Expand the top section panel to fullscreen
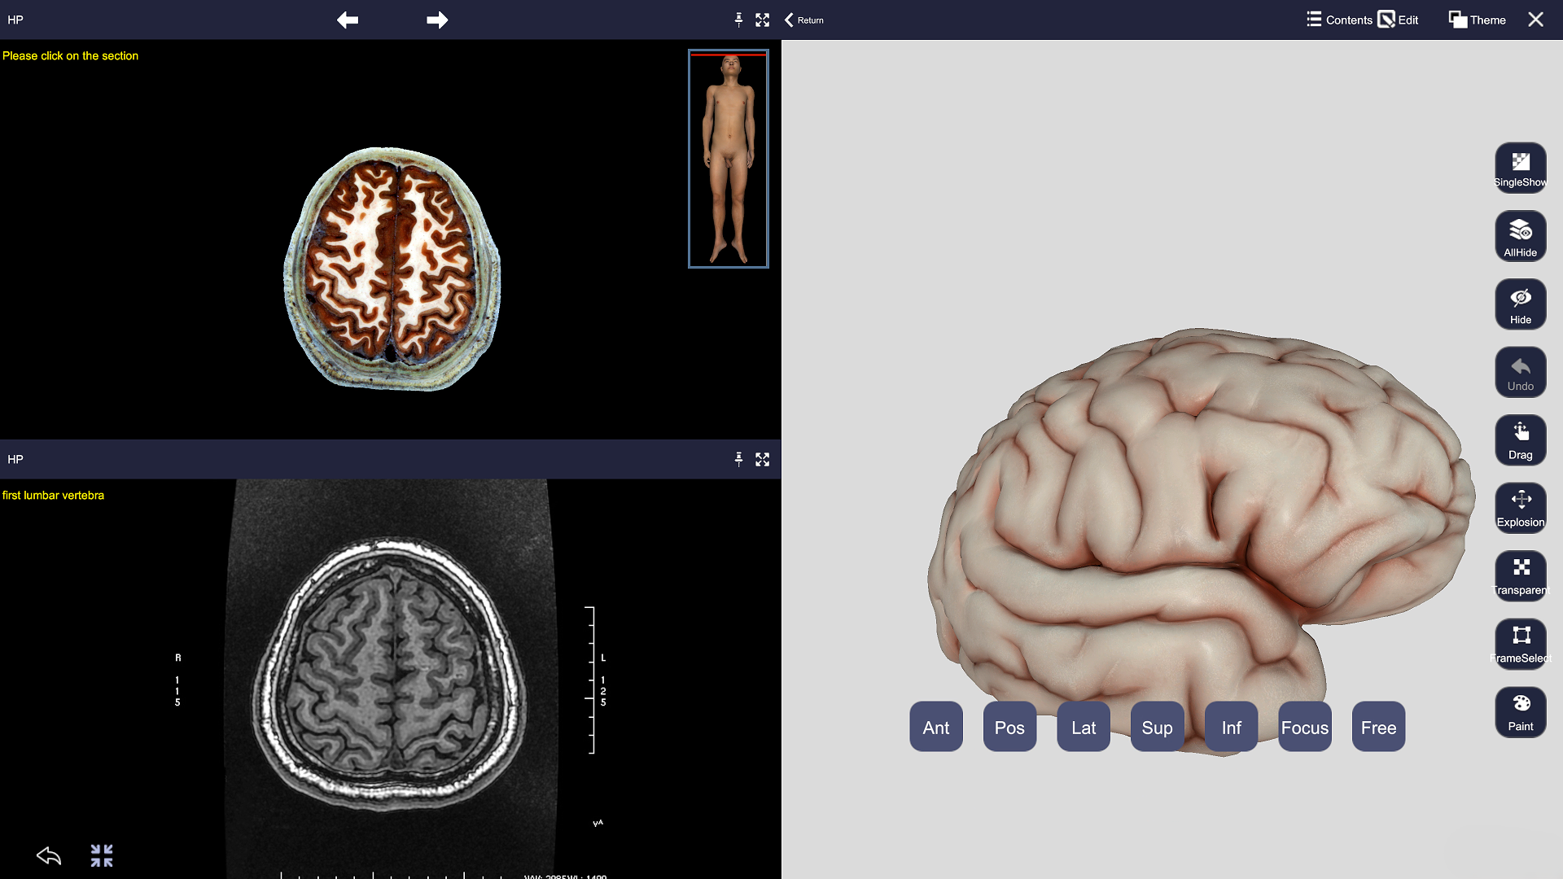Image resolution: width=1563 pixels, height=879 pixels. [x=762, y=20]
